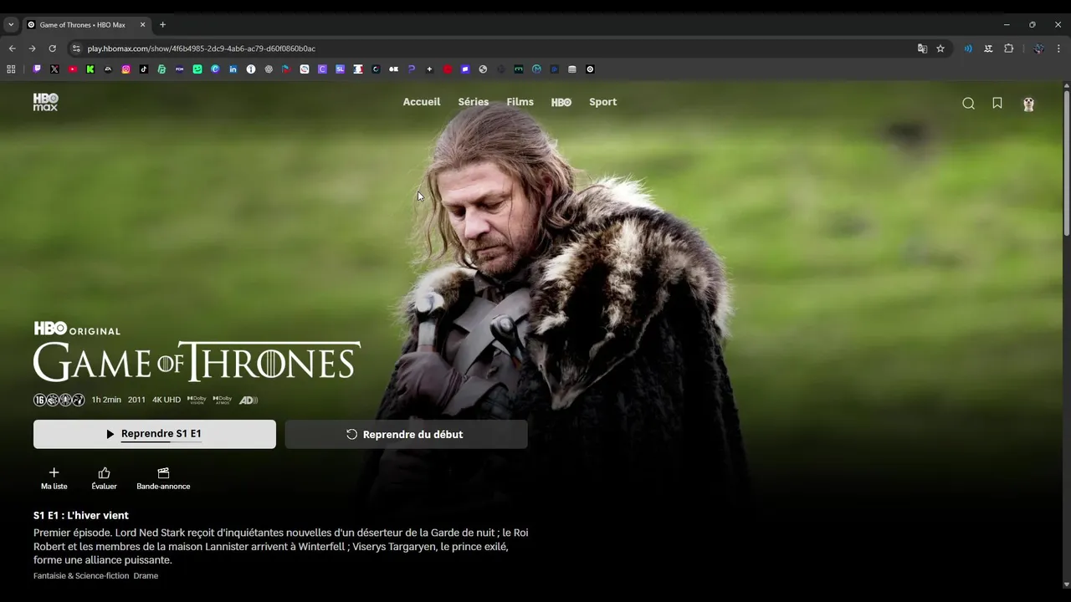The image size is (1071, 602).
Task: Open the Kick bookmark
Action: pos(90,69)
